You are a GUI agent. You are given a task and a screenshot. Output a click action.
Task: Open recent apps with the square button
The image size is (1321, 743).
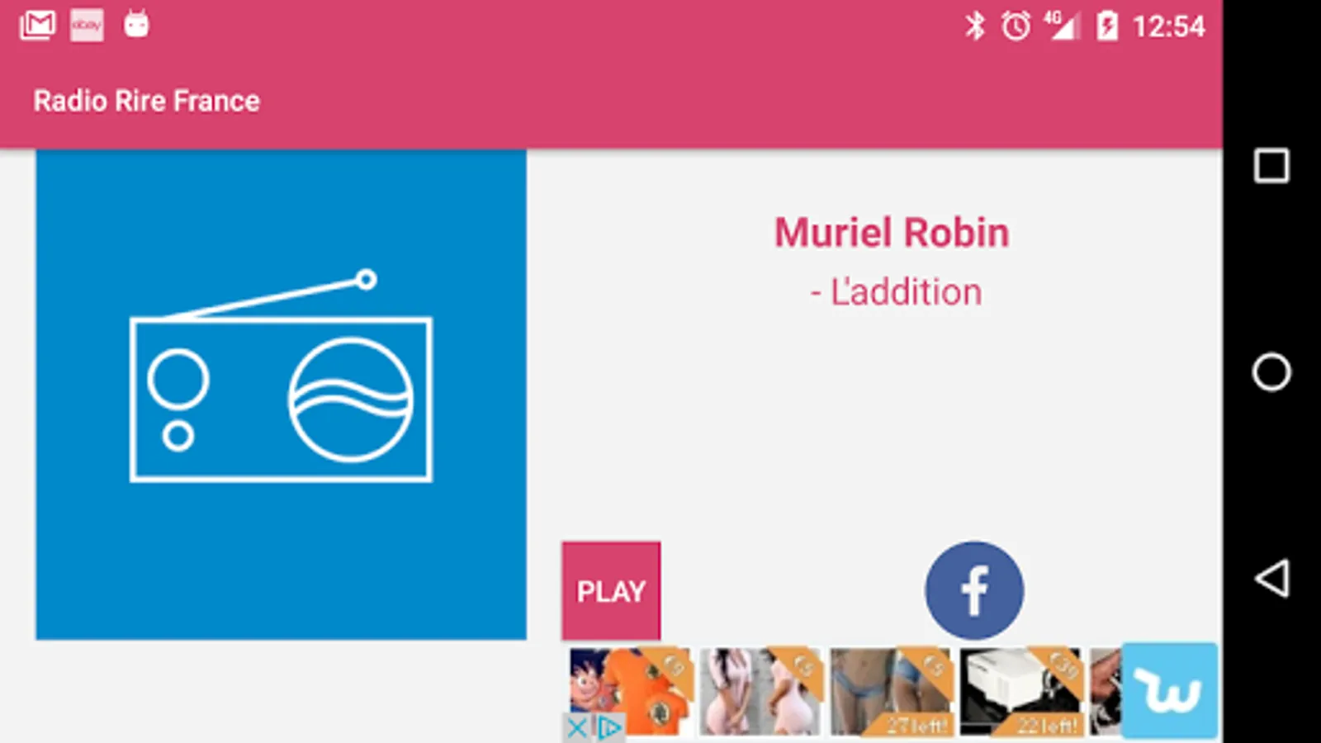click(x=1271, y=165)
